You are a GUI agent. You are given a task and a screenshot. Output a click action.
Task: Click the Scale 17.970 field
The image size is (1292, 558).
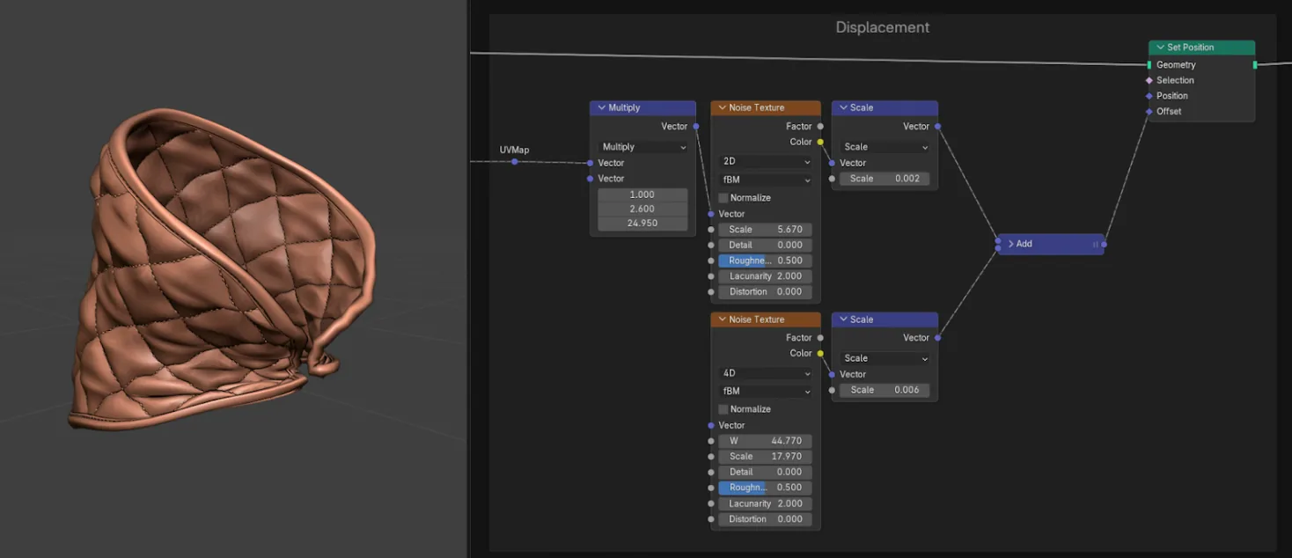(766, 457)
